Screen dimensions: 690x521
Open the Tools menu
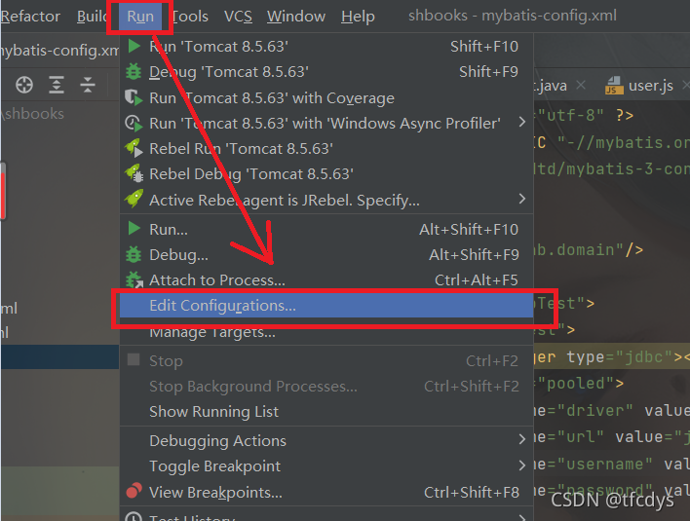coord(190,17)
